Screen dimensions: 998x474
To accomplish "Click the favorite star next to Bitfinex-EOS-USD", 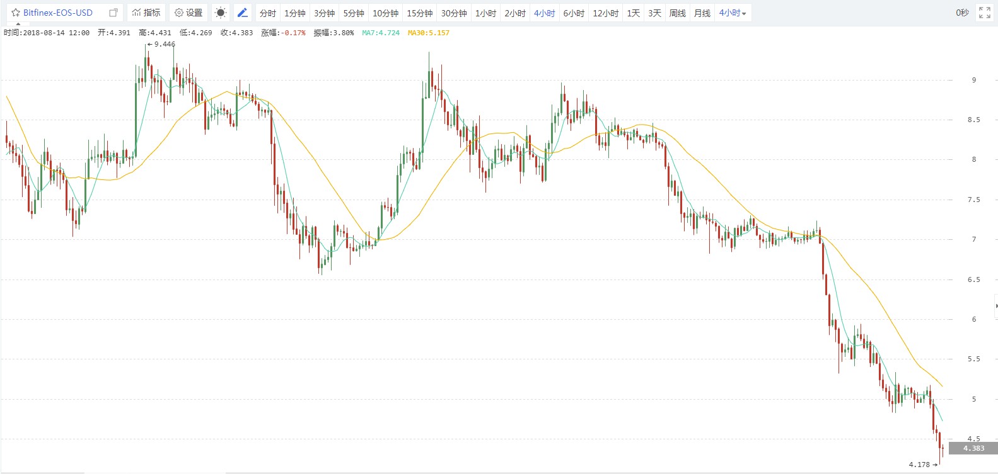I will coord(16,13).
